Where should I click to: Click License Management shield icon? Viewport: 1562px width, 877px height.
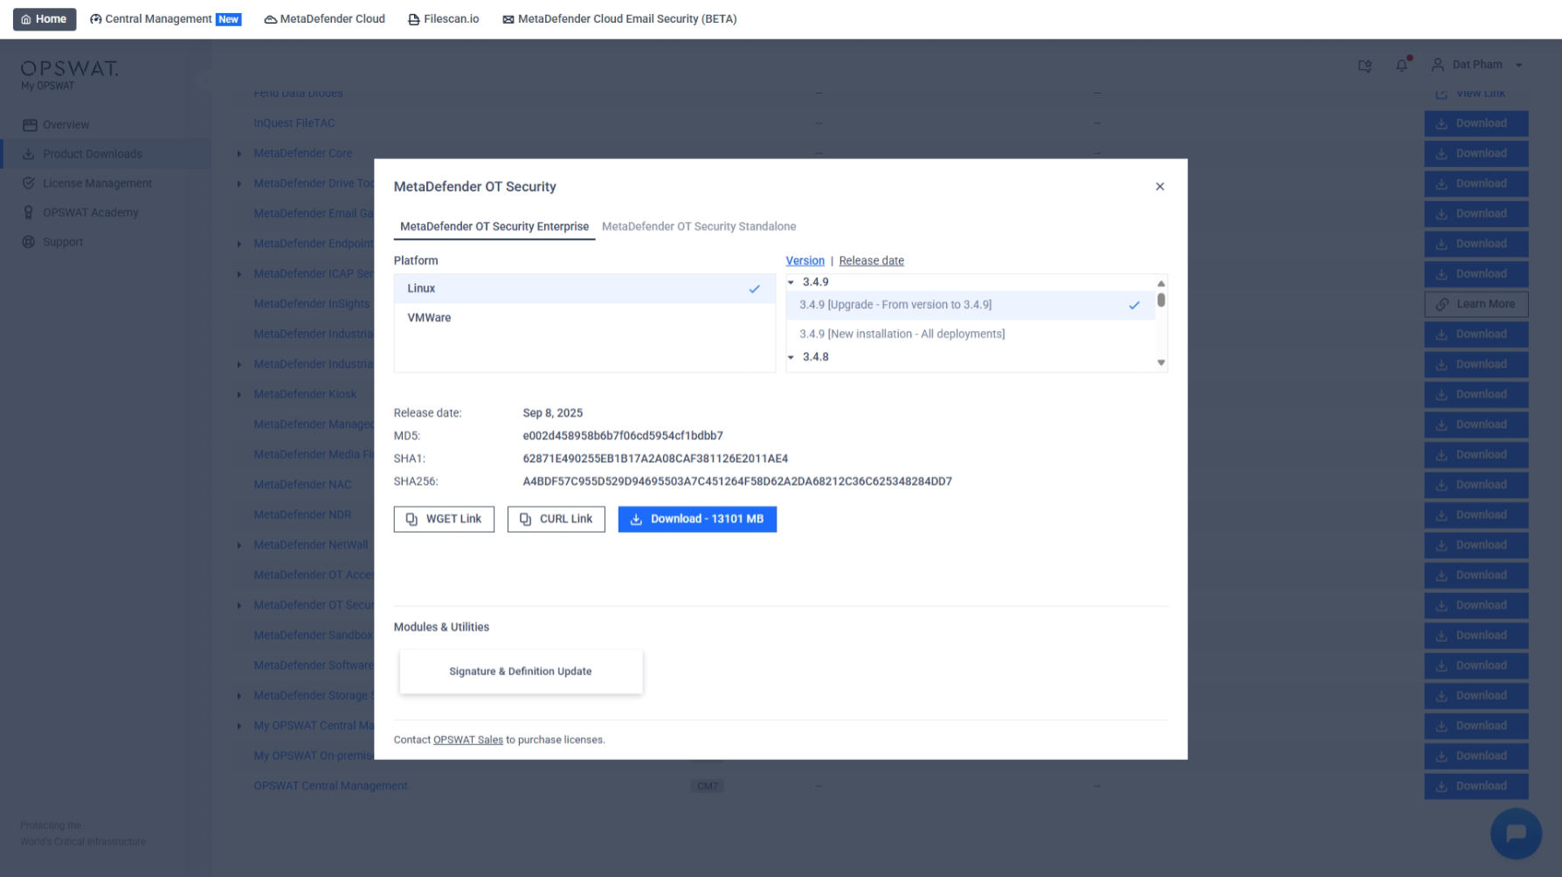tap(29, 183)
